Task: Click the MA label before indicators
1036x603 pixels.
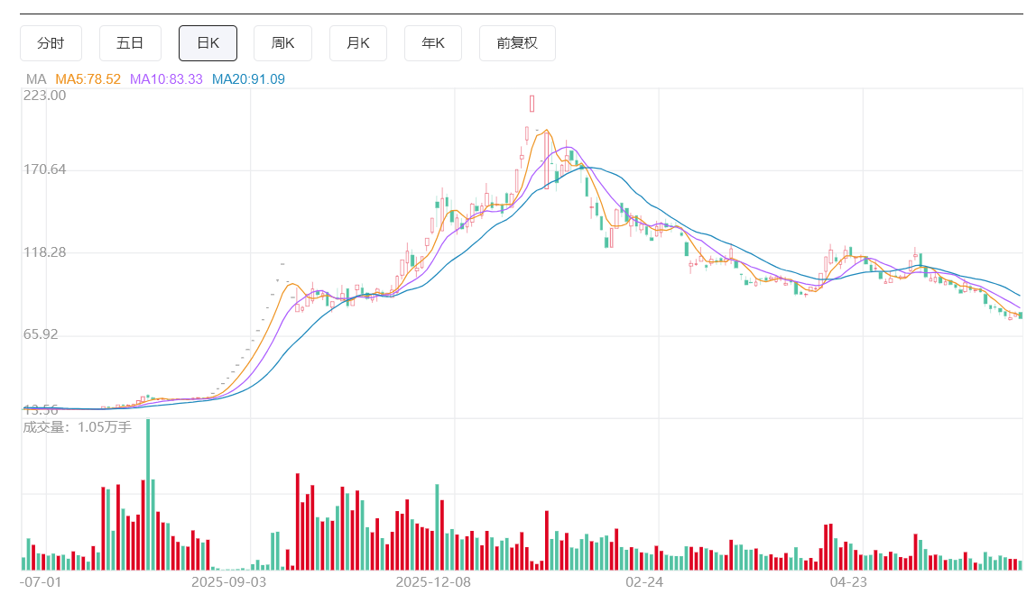Action: click(x=36, y=79)
